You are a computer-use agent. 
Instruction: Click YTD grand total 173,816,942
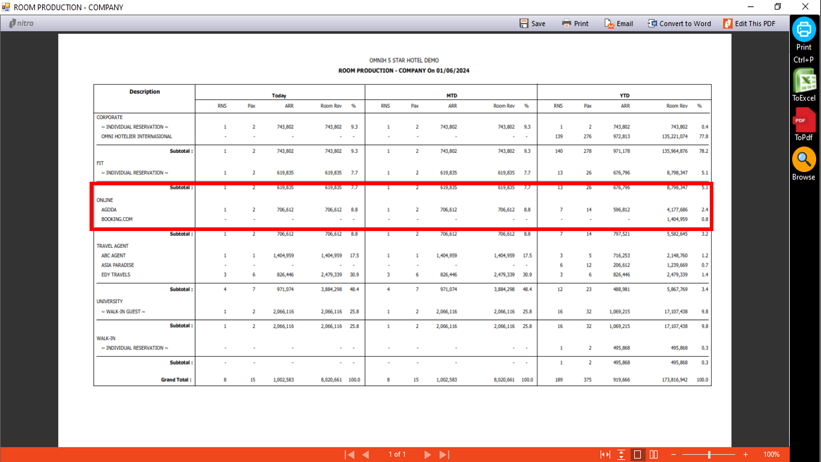click(x=672, y=380)
